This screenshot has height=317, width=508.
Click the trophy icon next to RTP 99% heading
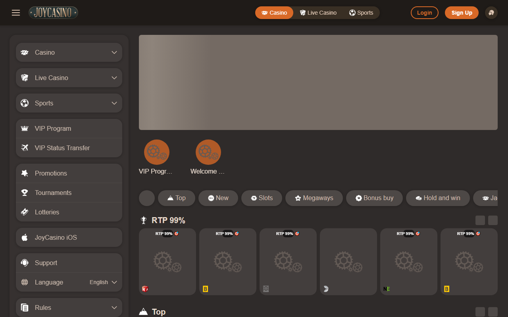[x=144, y=220]
